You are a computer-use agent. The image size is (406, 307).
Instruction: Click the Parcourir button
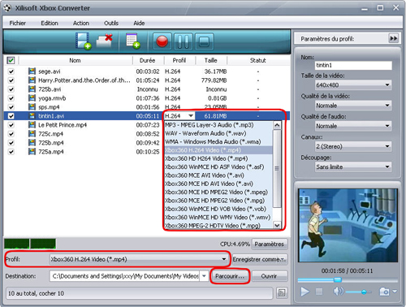pyautogui.click(x=230, y=276)
